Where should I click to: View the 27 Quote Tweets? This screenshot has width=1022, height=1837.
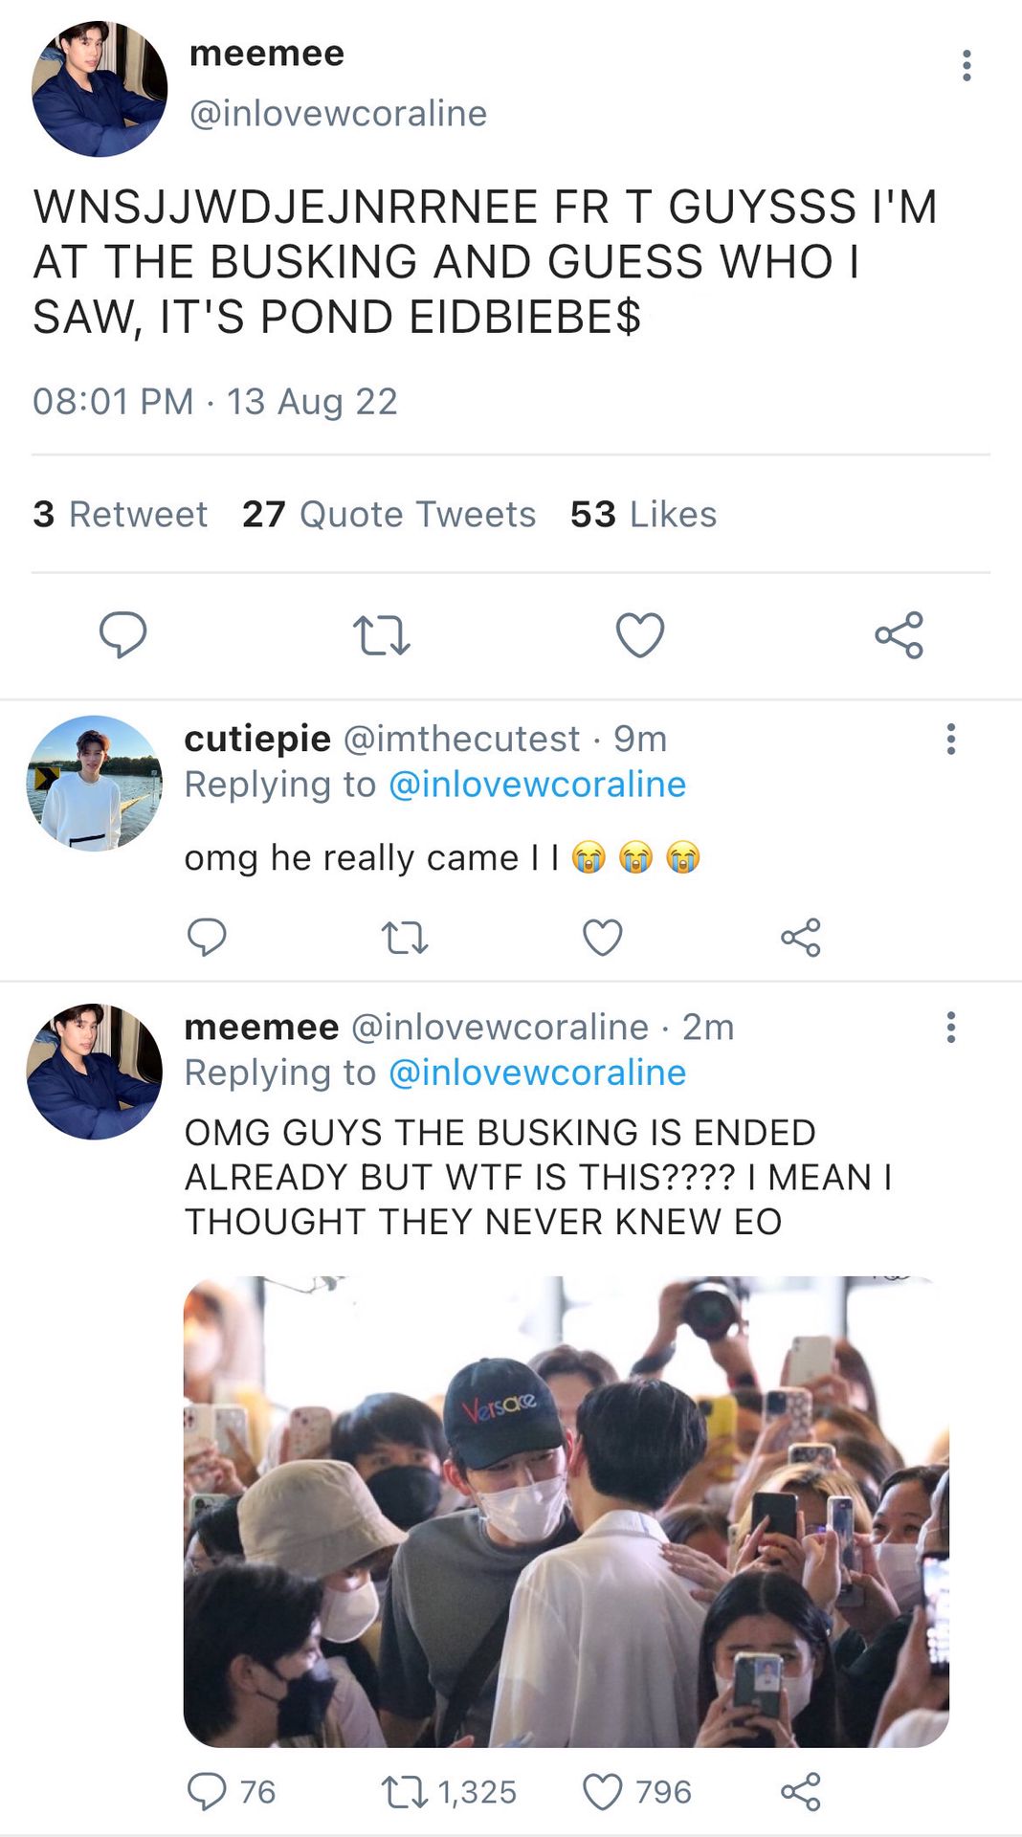389,514
